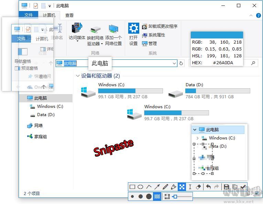Choose the smallest brush size dot

pos(132,196)
